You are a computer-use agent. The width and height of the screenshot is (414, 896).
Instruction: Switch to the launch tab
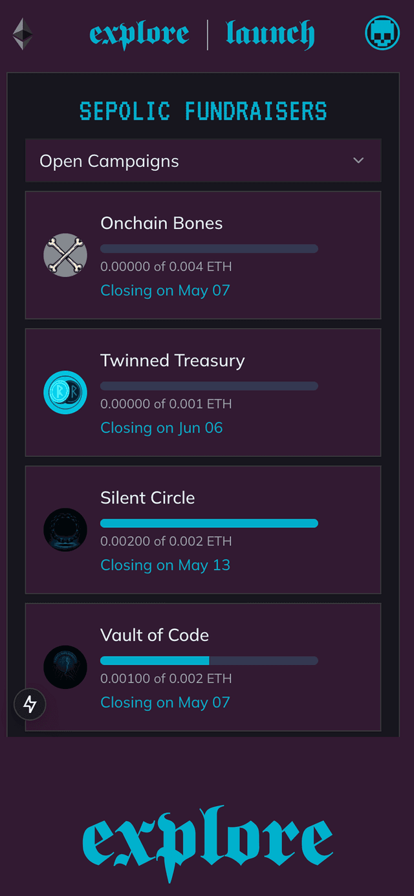tap(270, 33)
